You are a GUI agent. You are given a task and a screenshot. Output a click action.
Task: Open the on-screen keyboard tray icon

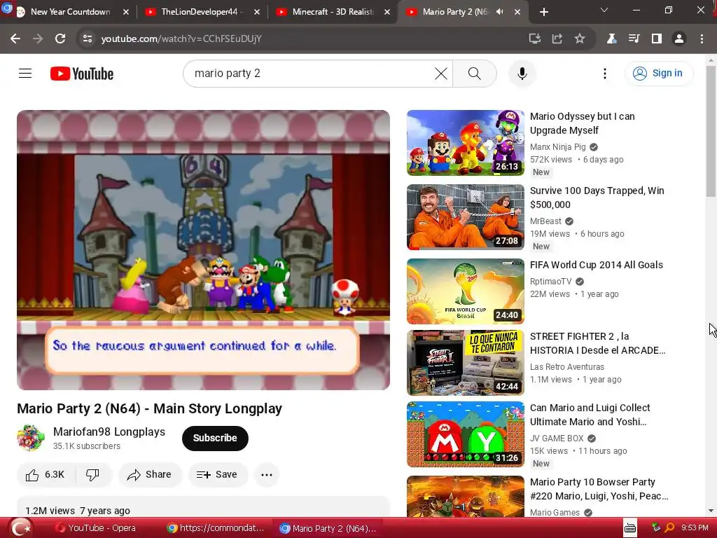(630, 528)
